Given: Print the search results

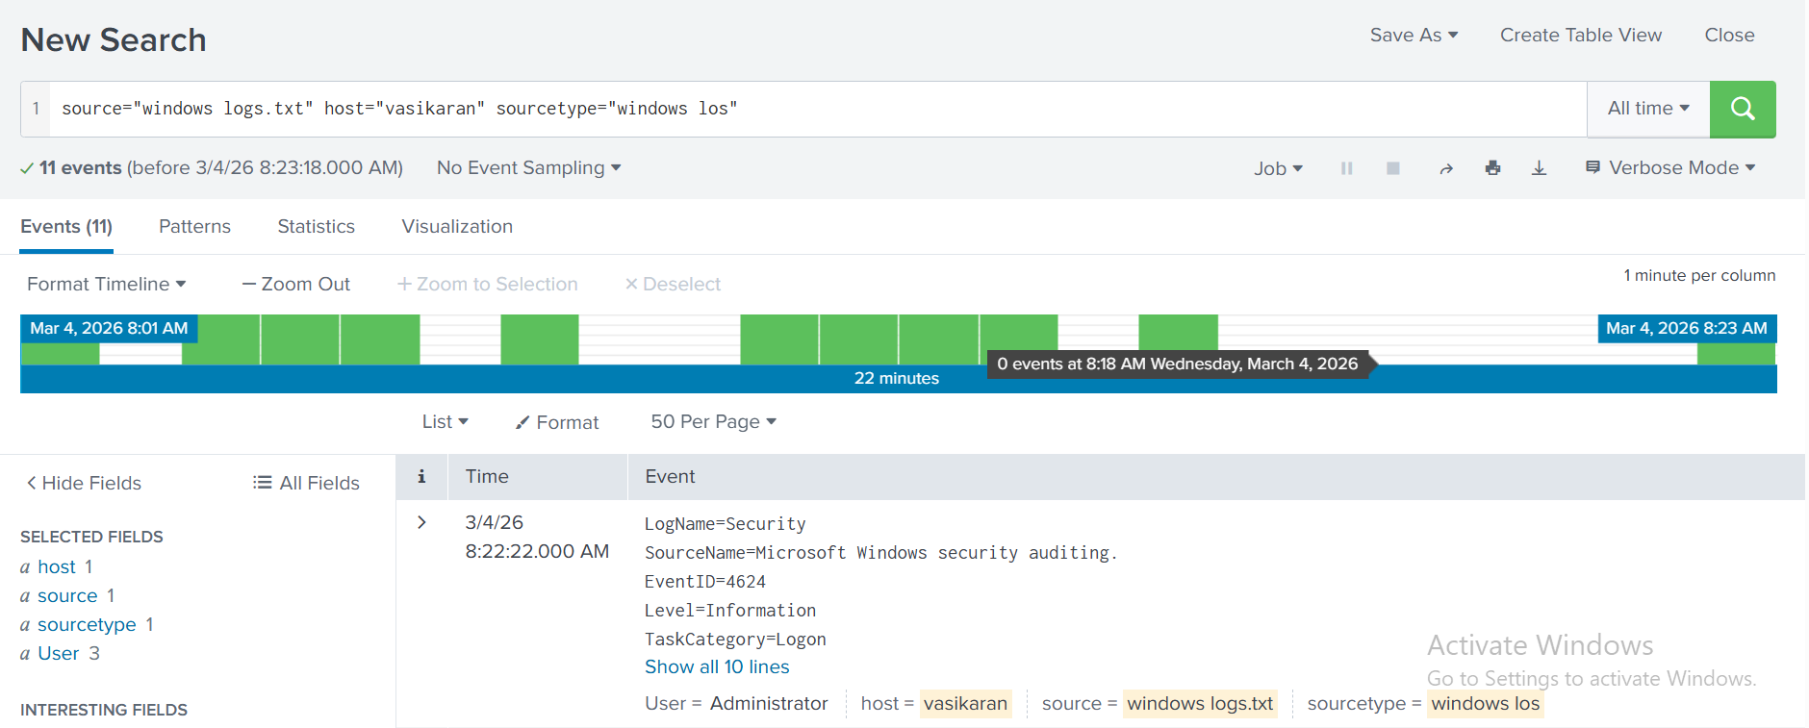Looking at the screenshot, I should click(x=1492, y=168).
